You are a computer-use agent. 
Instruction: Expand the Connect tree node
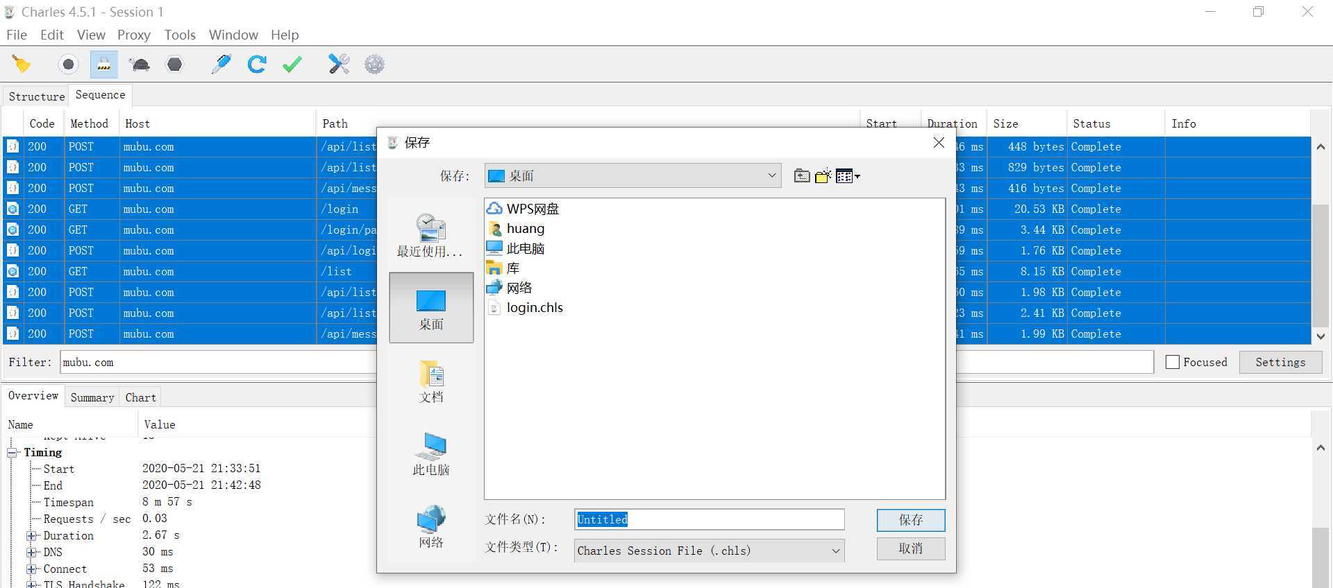[31, 569]
